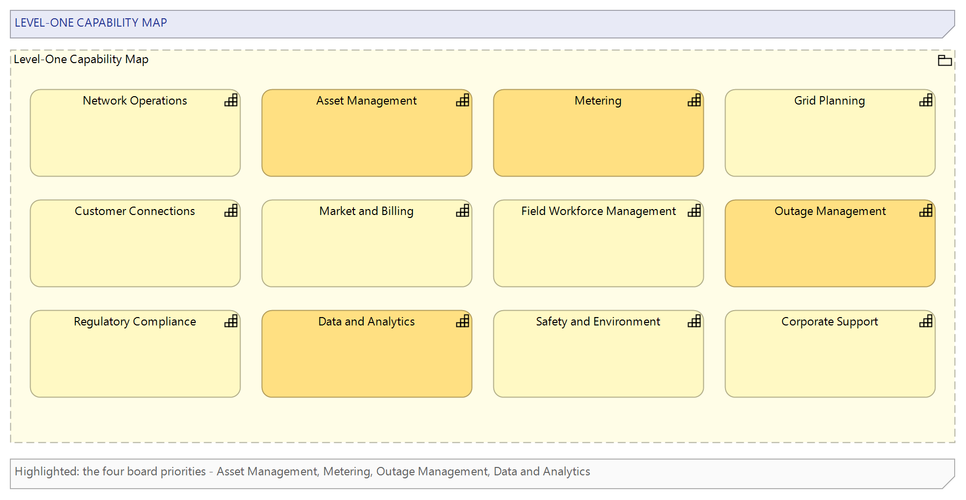The width and height of the screenshot is (966, 500).
Task: Click capability icon on Regulatory Compliance
Action: click(x=231, y=321)
